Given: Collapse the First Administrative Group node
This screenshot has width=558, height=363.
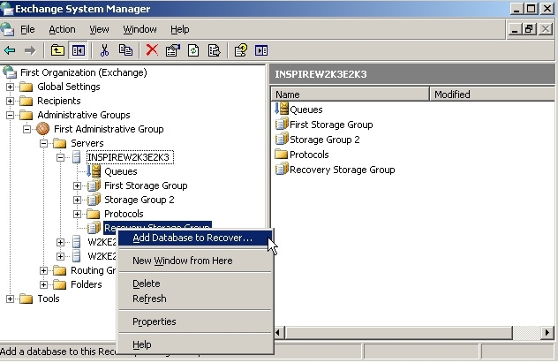Looking at the screenshot, I should (x=26, y=129).
